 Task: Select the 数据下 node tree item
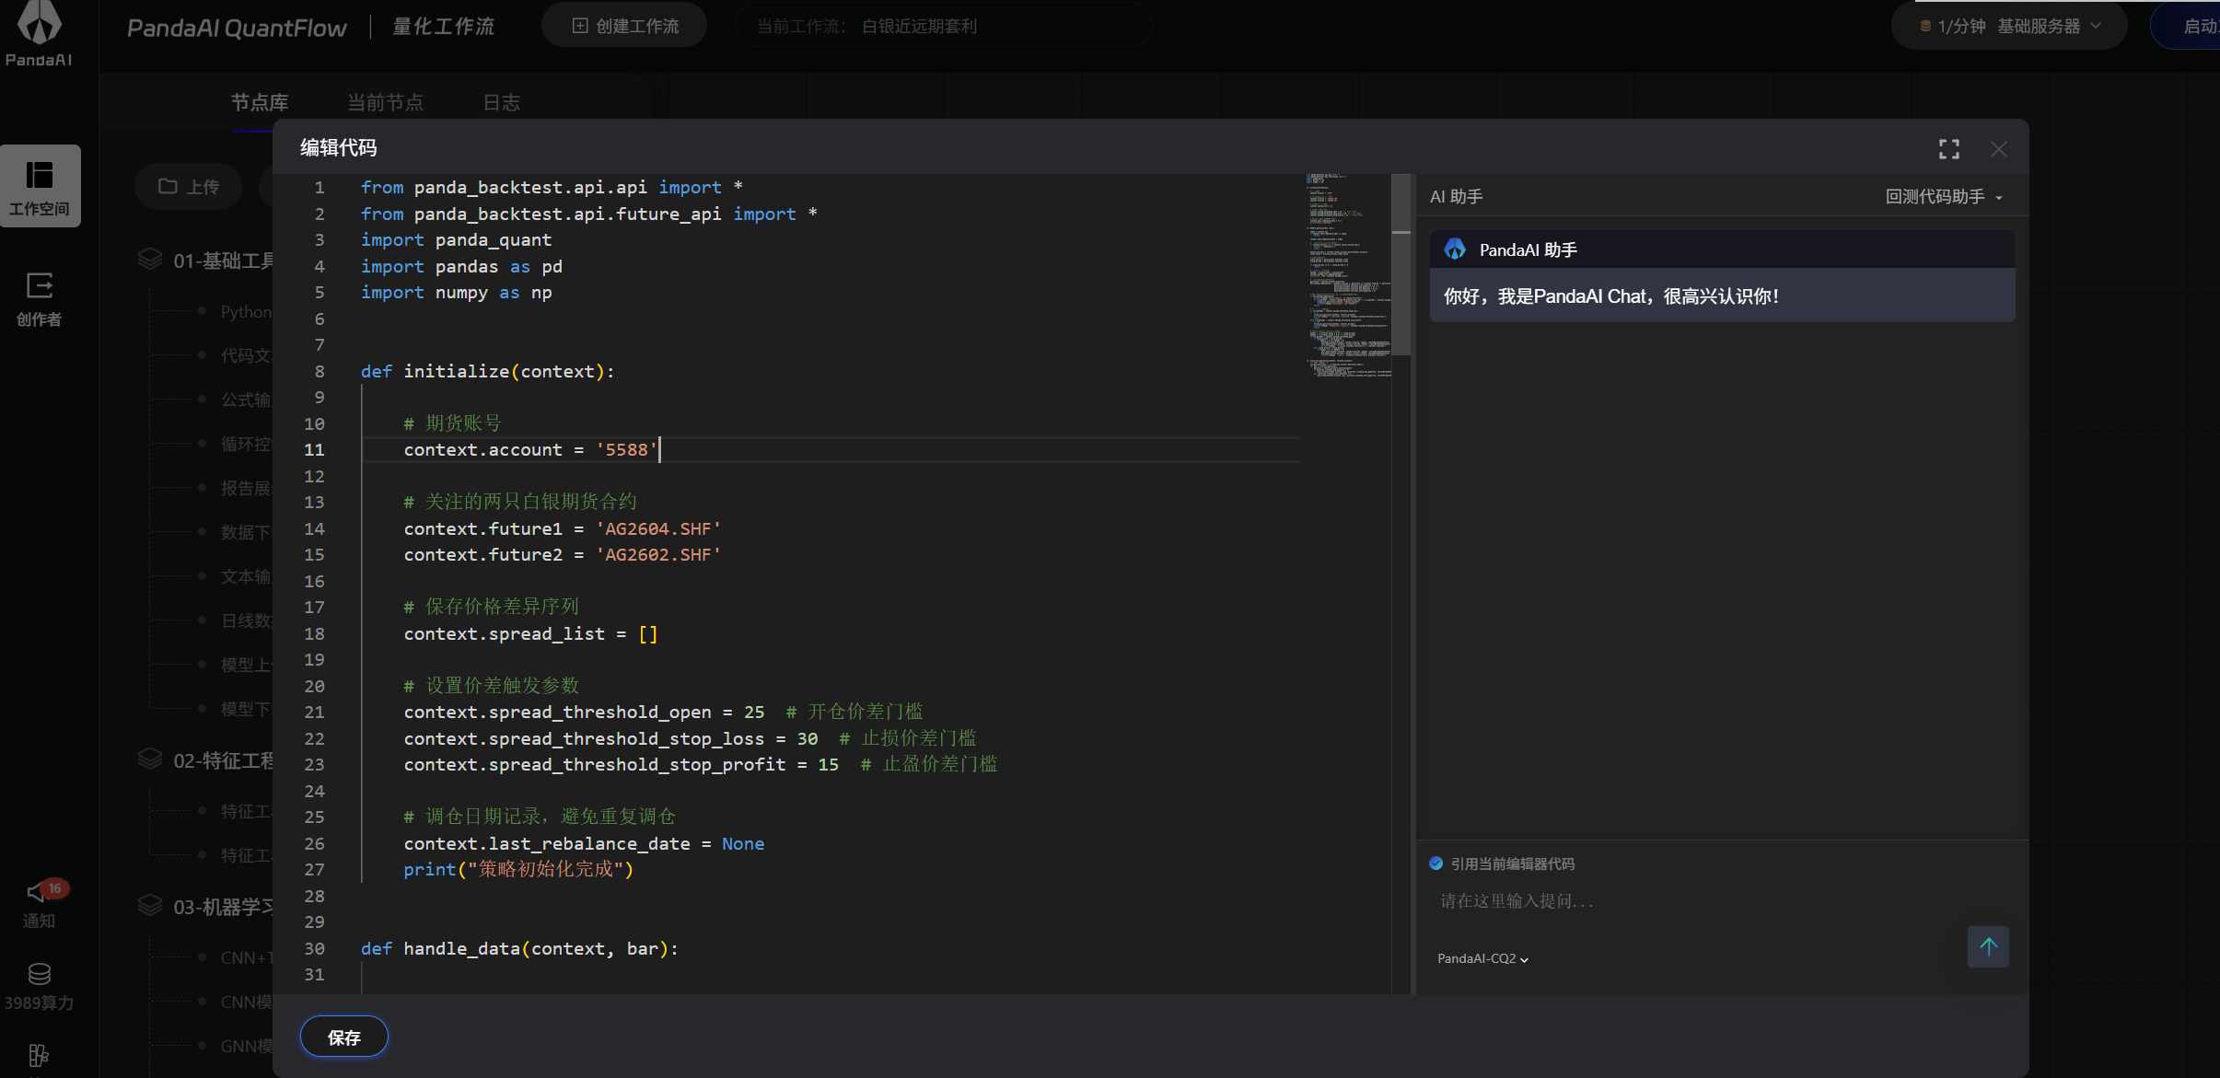[246, 532]
